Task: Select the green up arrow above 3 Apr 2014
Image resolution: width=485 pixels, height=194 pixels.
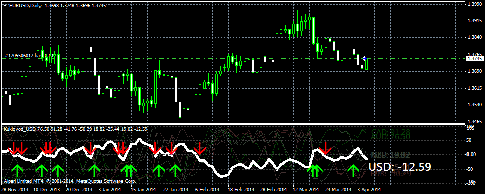Action: (x=353, y=171)
